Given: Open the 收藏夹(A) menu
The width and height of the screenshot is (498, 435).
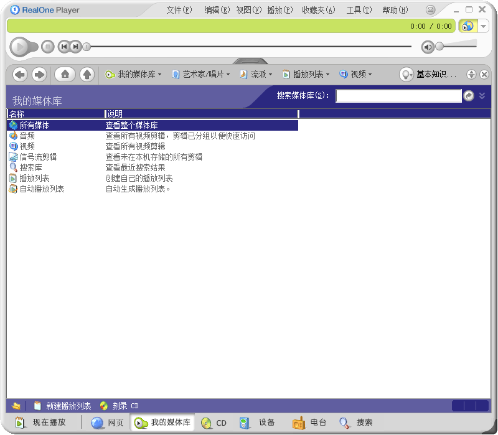Looking at the screenshot, I should point(319,10).
